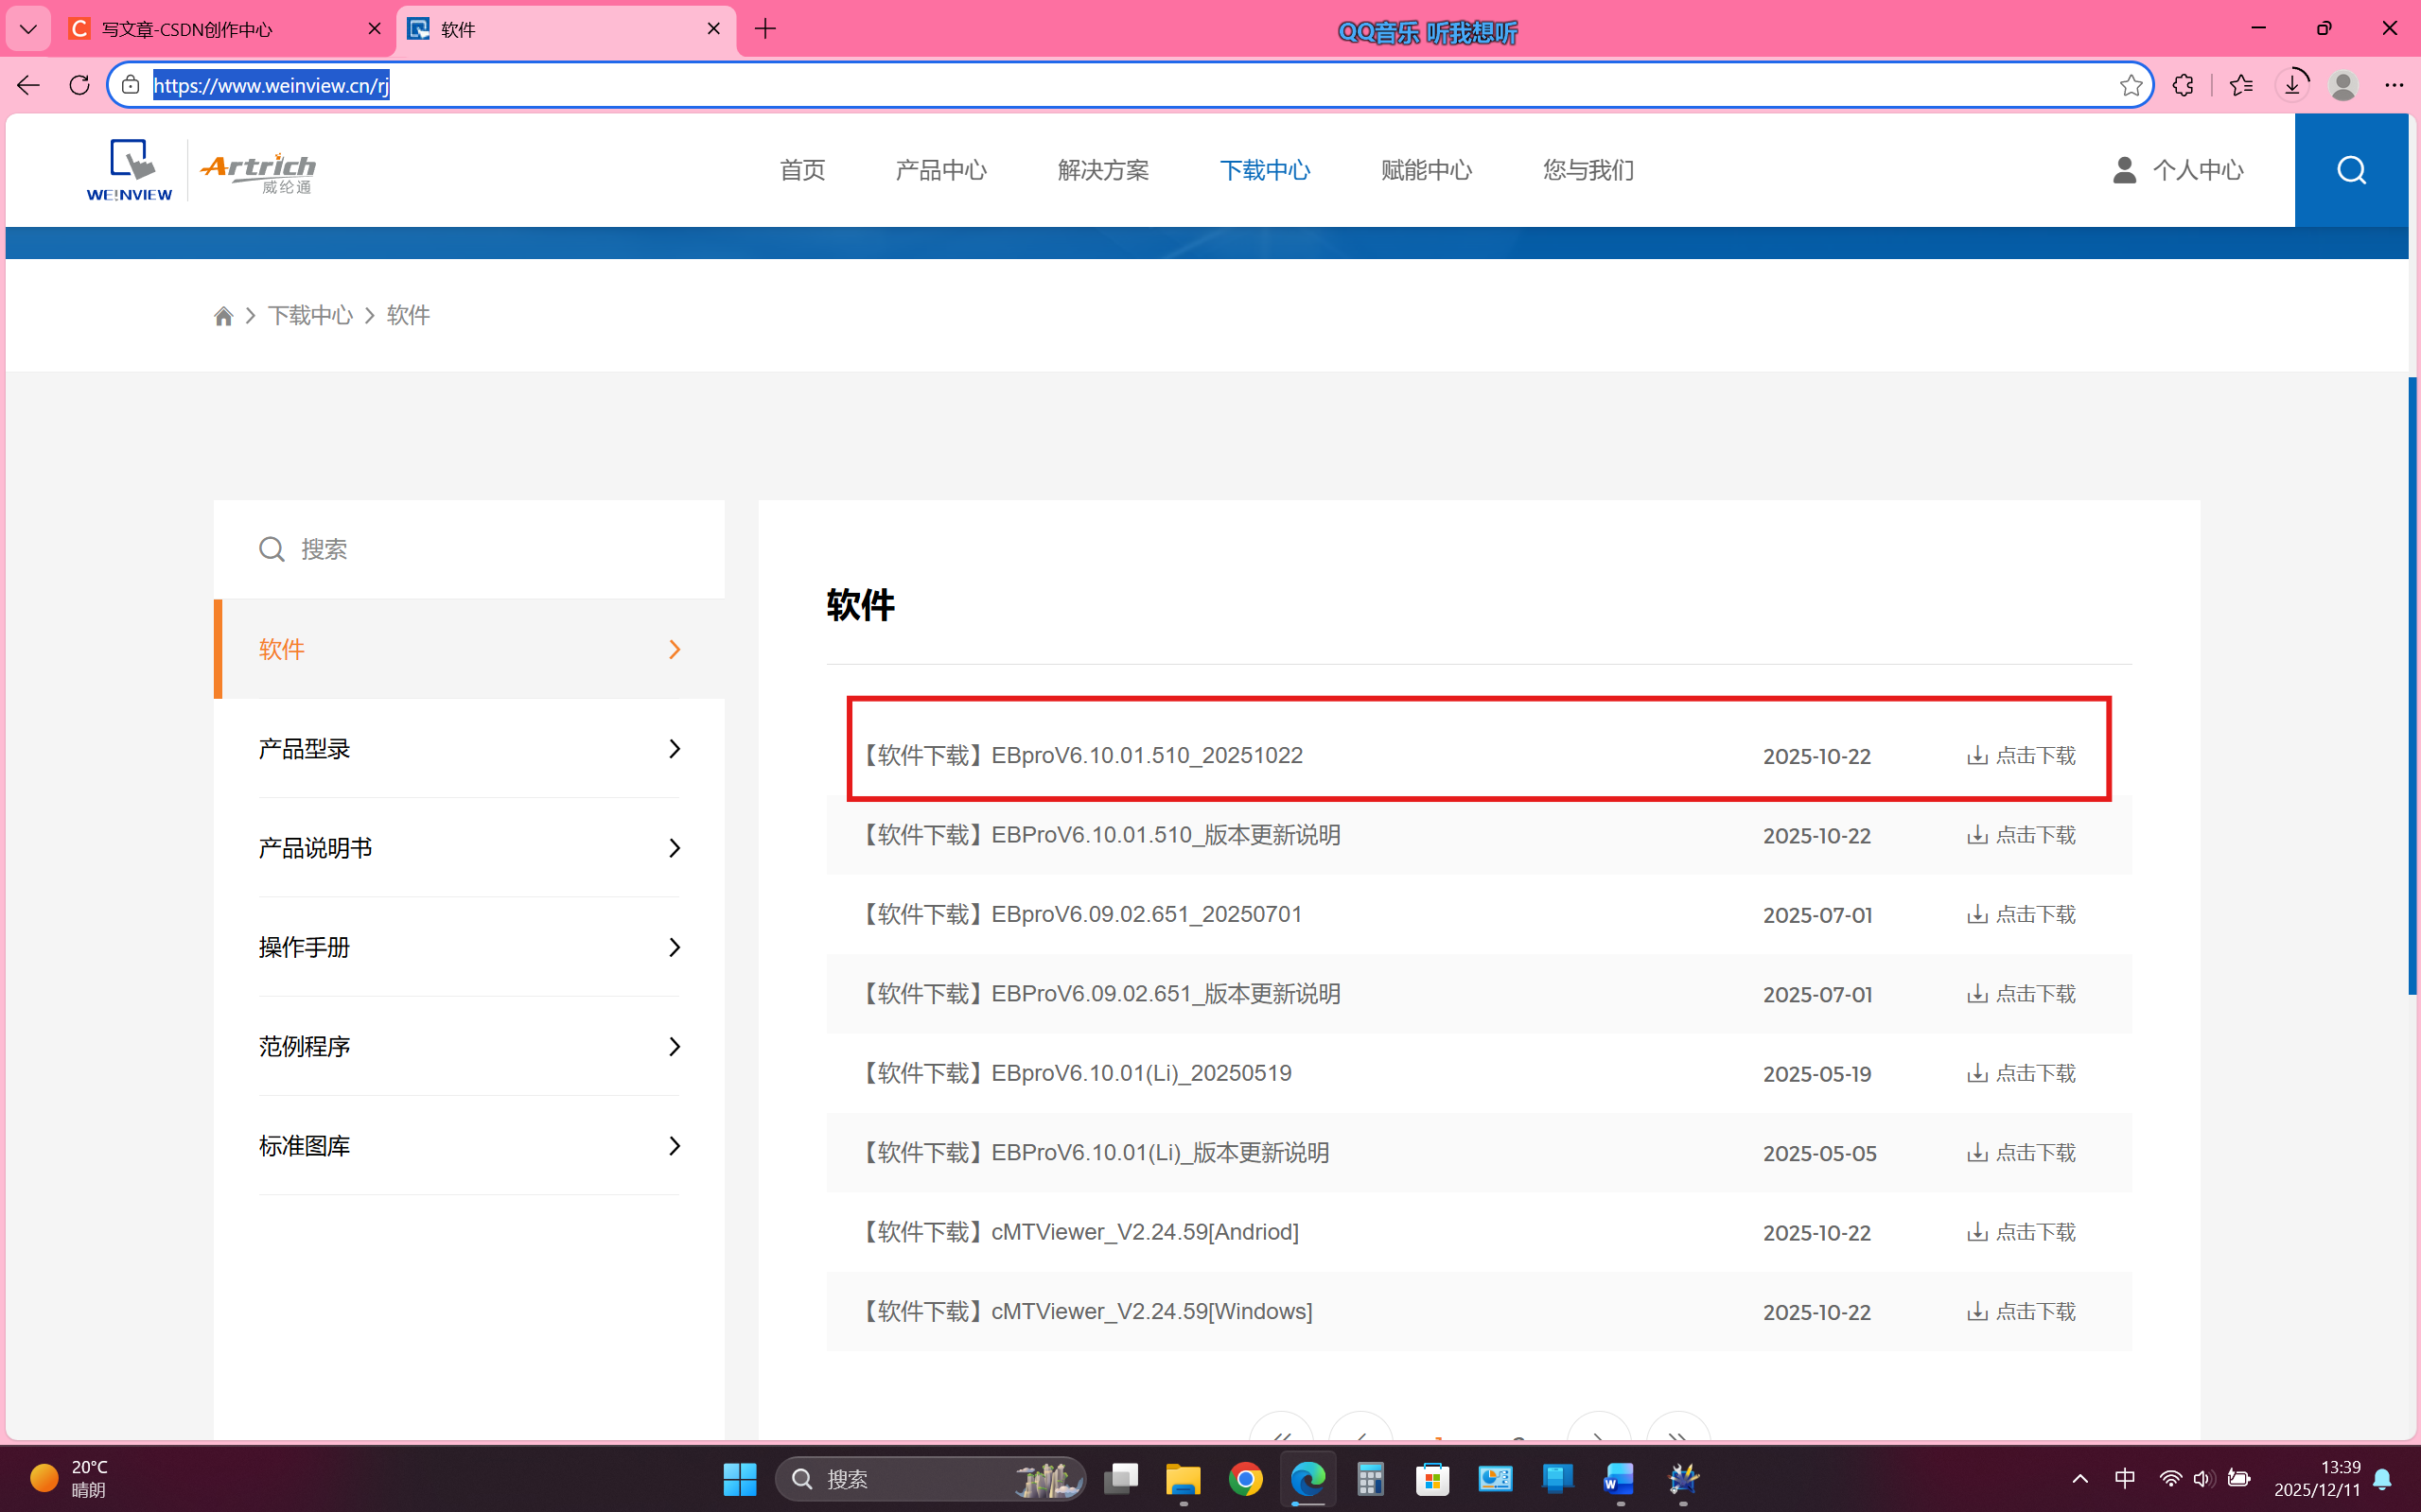Click the blue search magnifier button
Image resolution: width=2421 pixels, height=1512 pixels.
(x=2350, y=170)
